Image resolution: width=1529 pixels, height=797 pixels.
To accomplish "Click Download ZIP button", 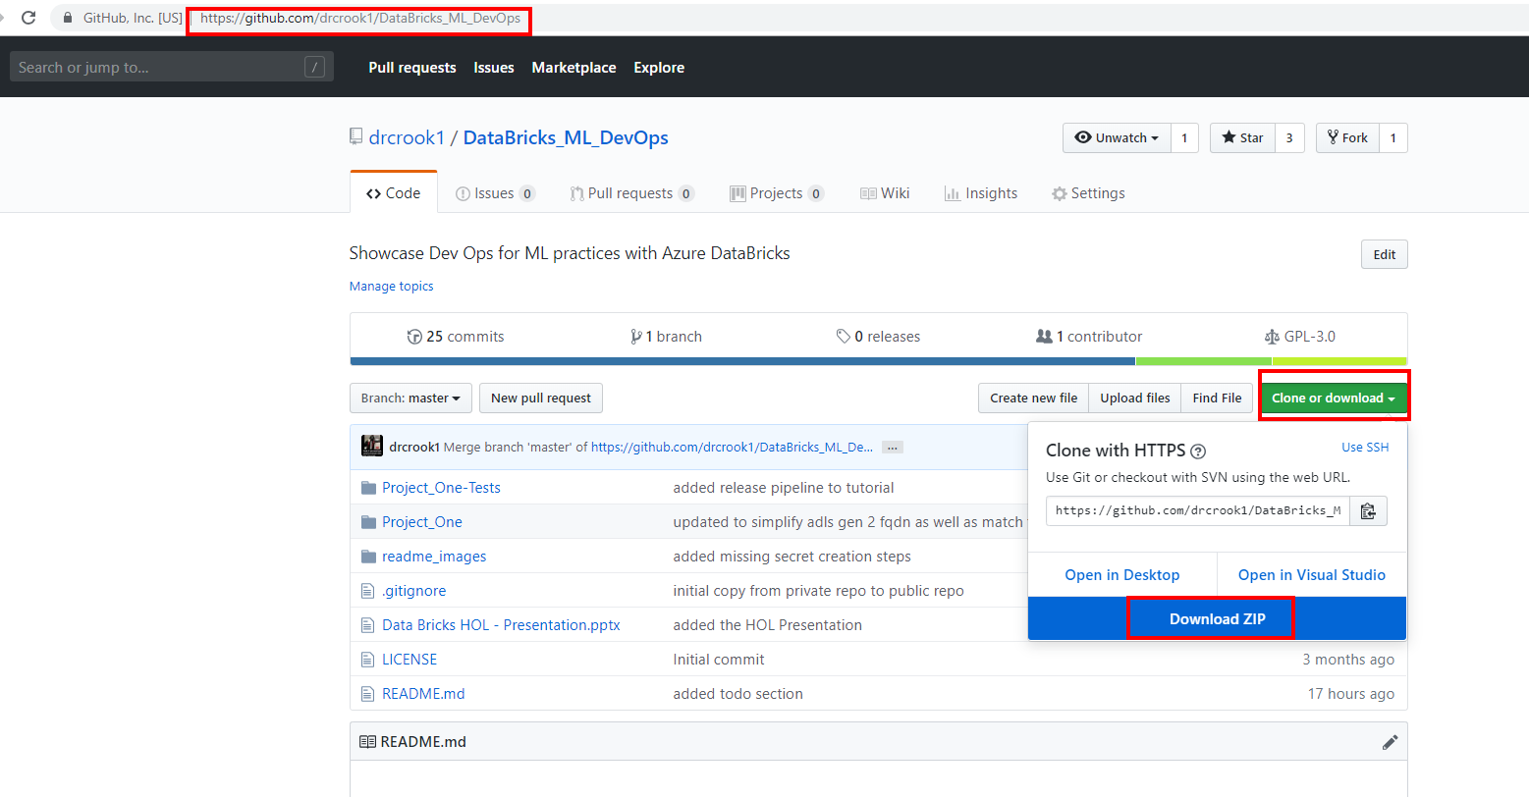I will (x=1218, y=618).
